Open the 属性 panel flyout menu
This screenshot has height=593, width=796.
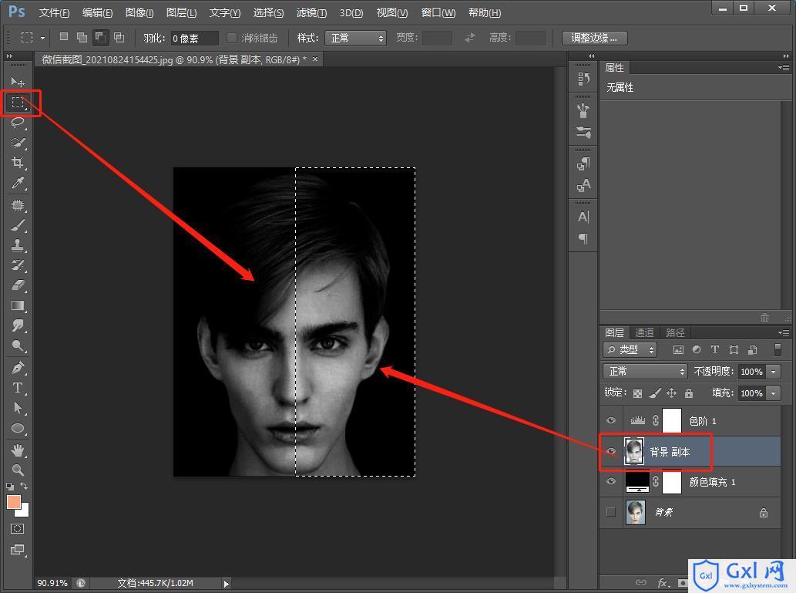[784, 68]
